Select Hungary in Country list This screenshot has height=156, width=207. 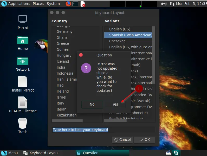[x=64, y=55]
